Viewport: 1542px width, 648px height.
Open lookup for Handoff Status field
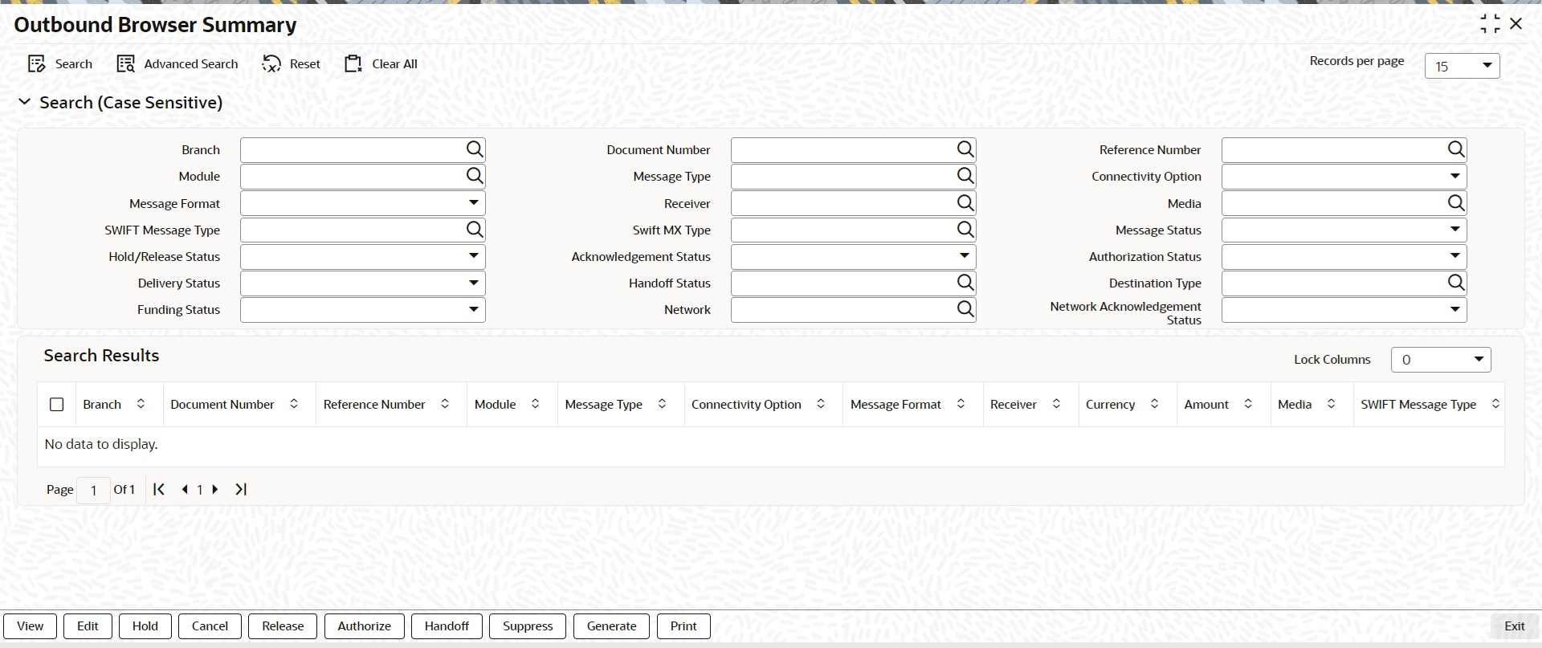[965, 283]
